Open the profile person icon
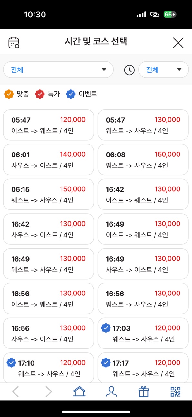 click(x=111, y=391)
